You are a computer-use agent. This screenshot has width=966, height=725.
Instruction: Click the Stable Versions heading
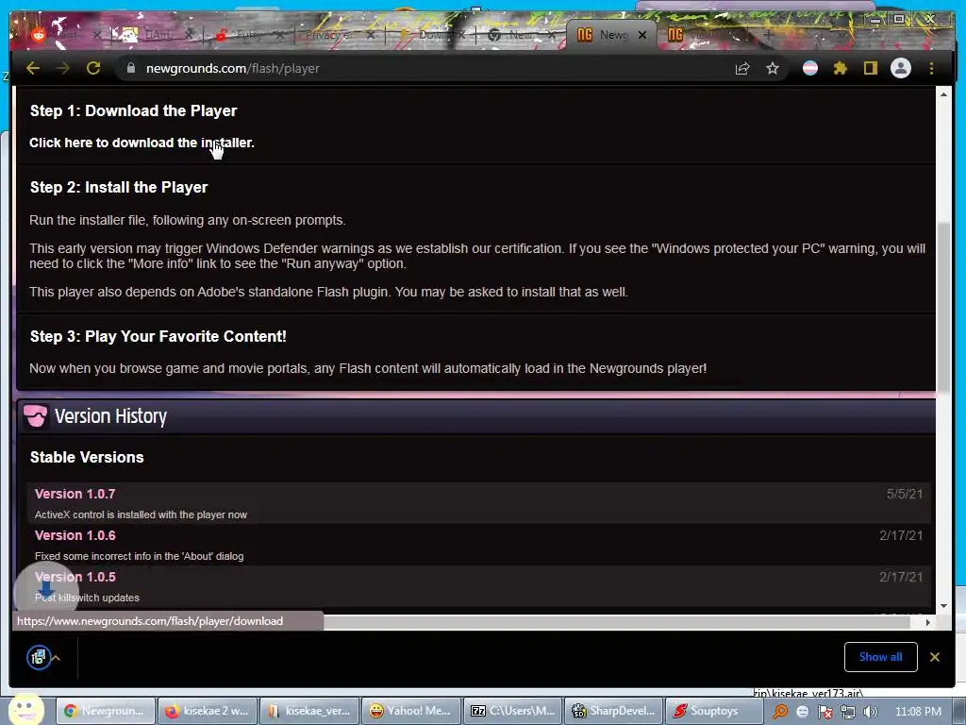pyautogui.click(x=87, y=458)
